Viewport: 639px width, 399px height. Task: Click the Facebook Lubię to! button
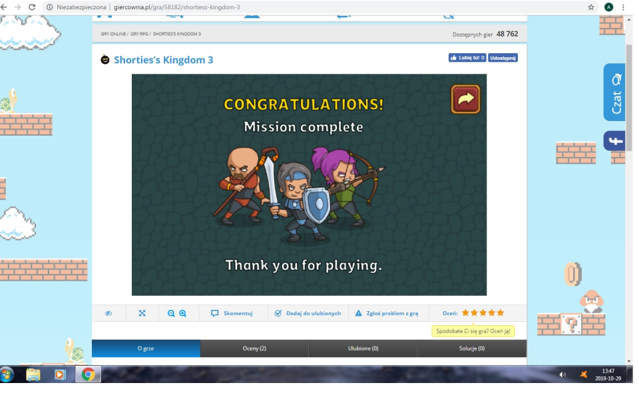(467, 58)
